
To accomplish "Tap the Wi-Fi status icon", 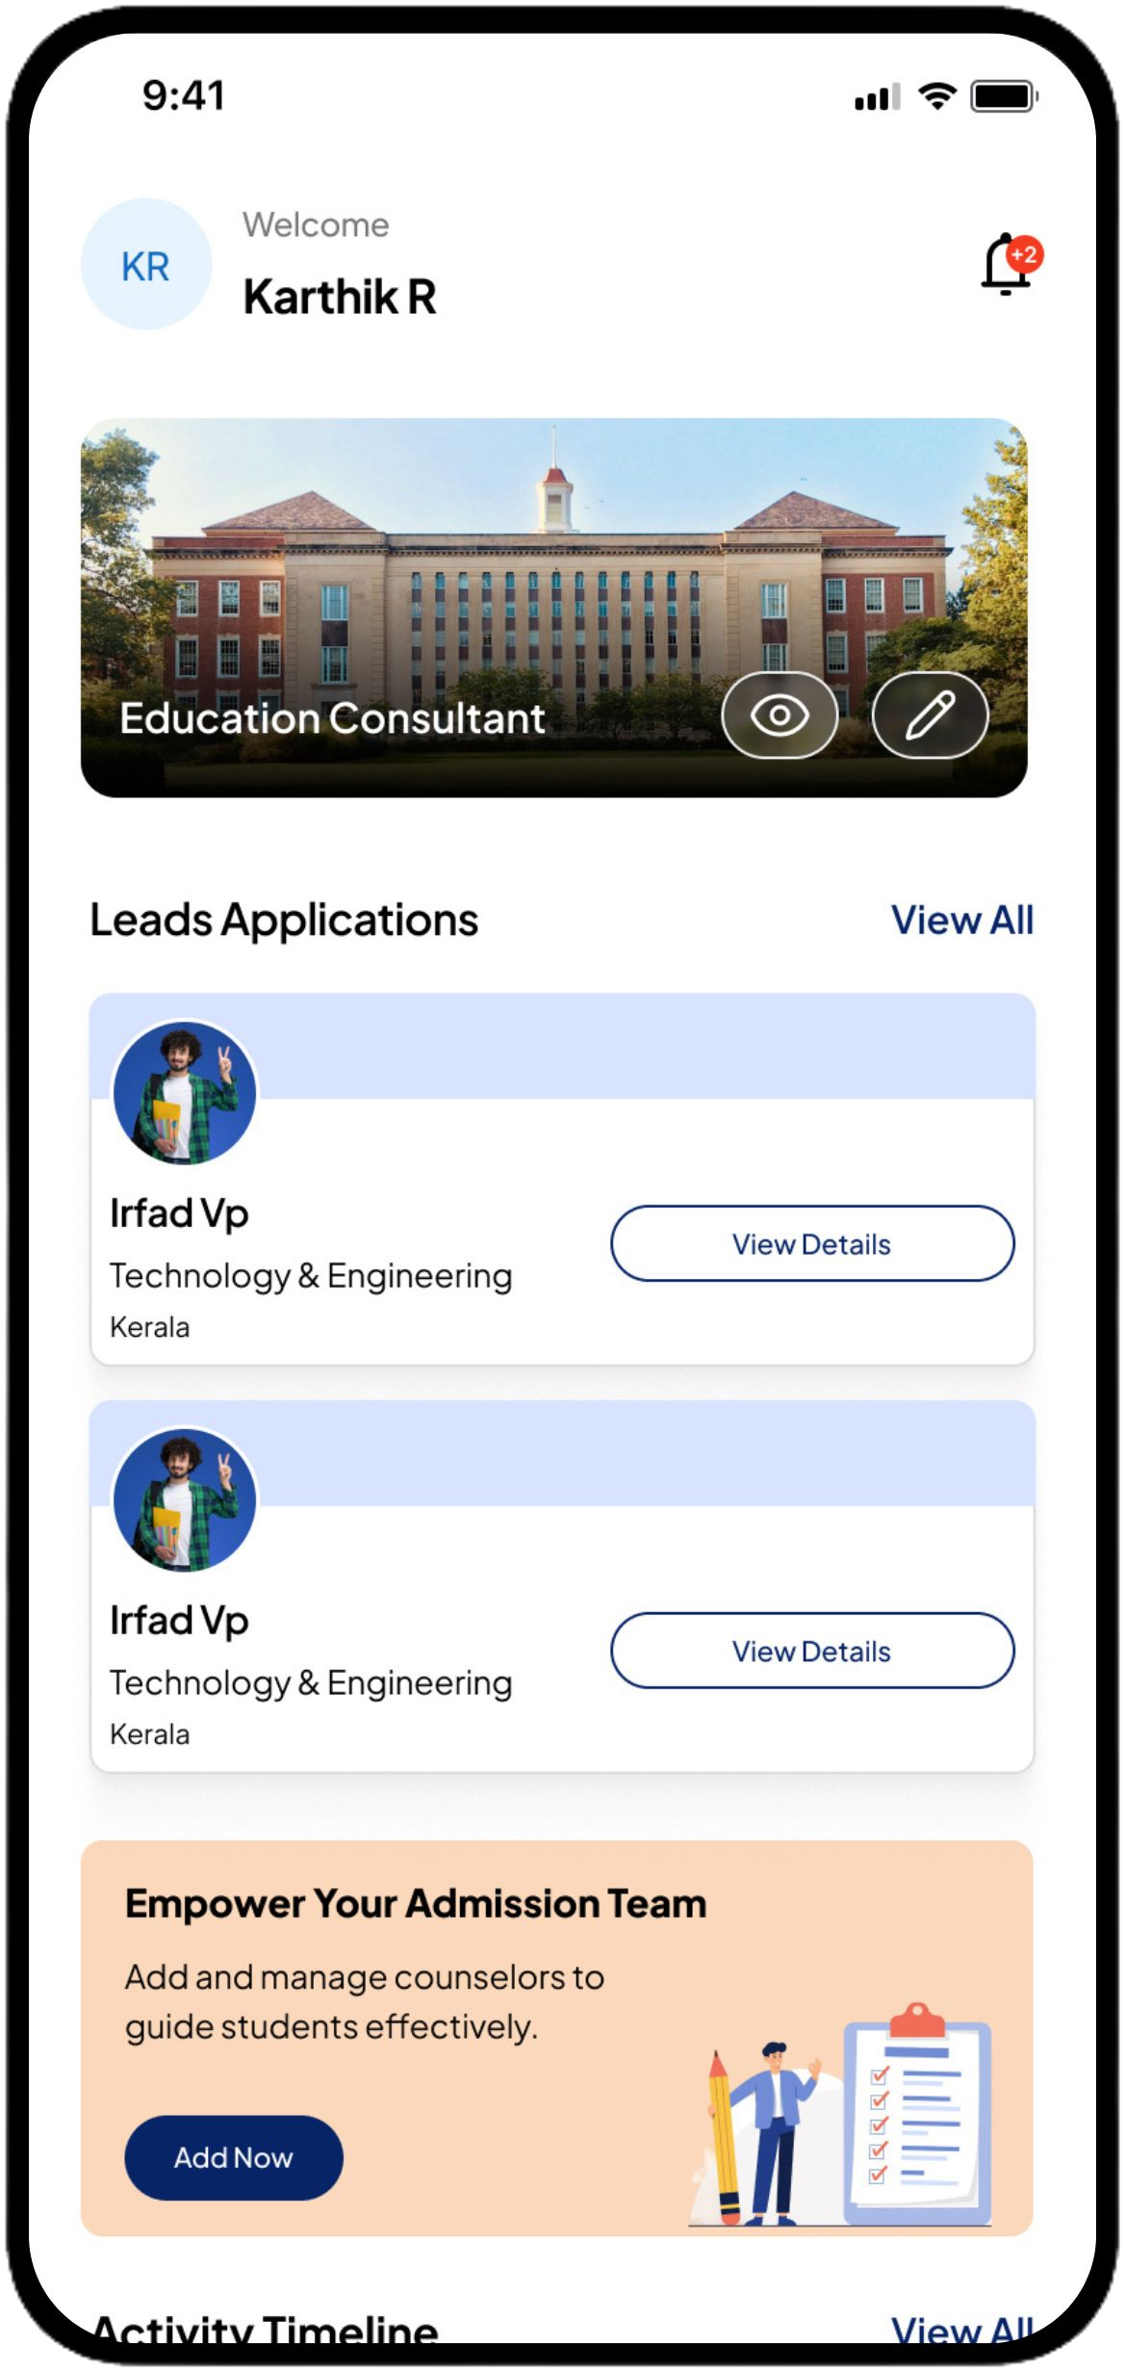I will point(936,95).
